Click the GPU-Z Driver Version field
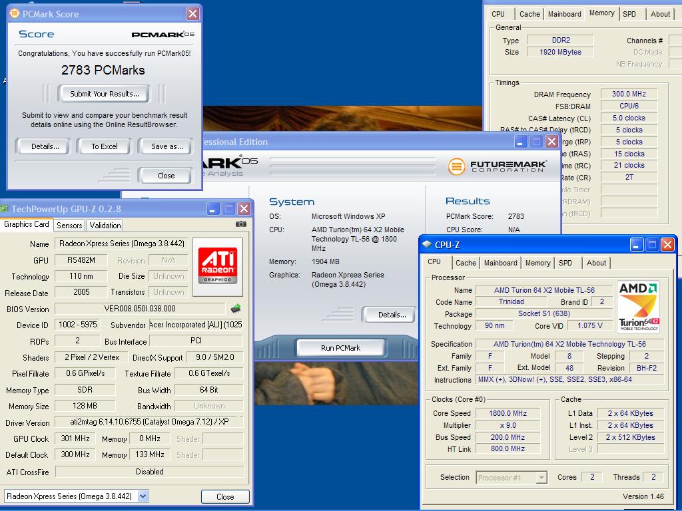The image size is (682, 511). click(149, 421)
